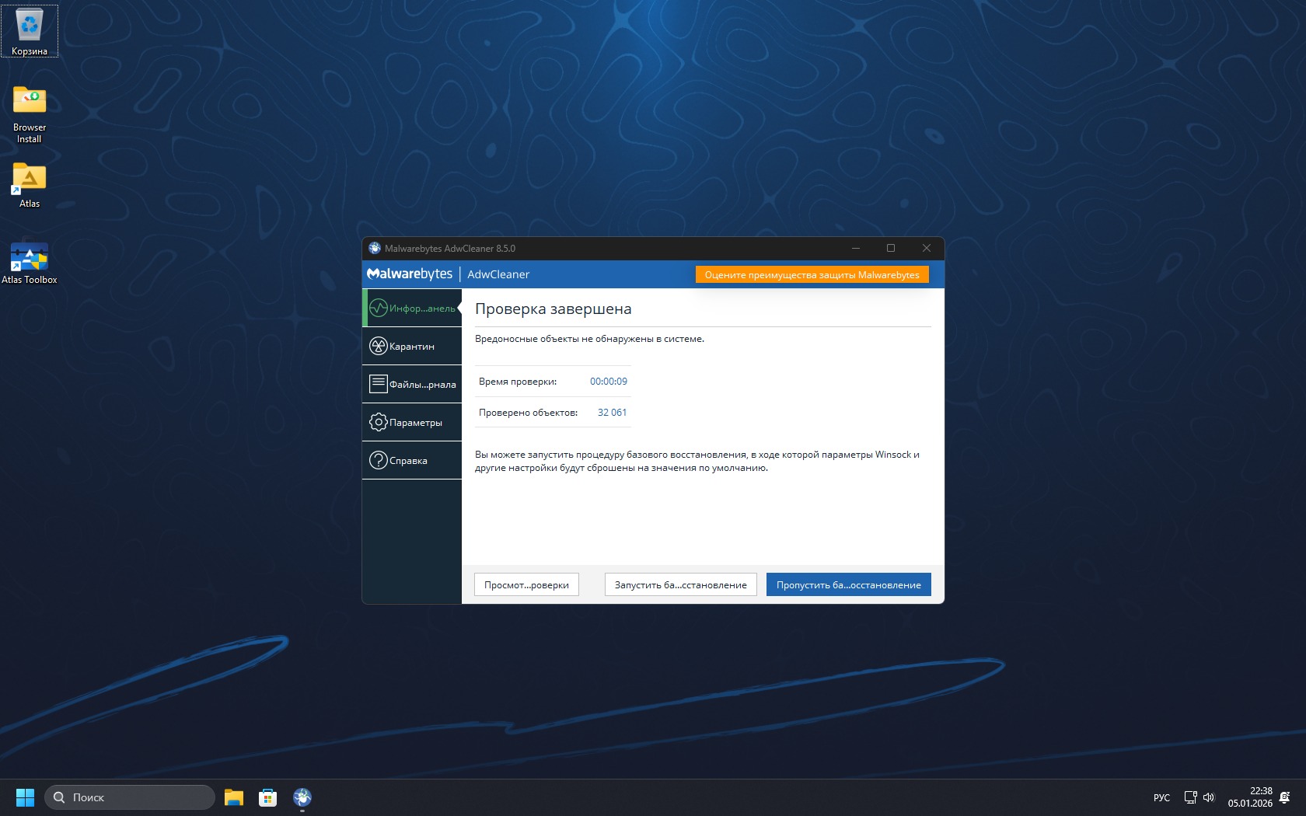1306x816 pixels.
Task: Select the Atlas Toolbox desktop shortcut
Action: 30,262
